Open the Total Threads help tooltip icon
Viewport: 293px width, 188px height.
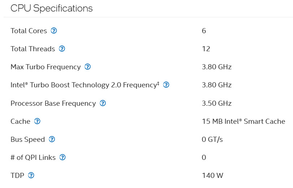tap(62, 49)
